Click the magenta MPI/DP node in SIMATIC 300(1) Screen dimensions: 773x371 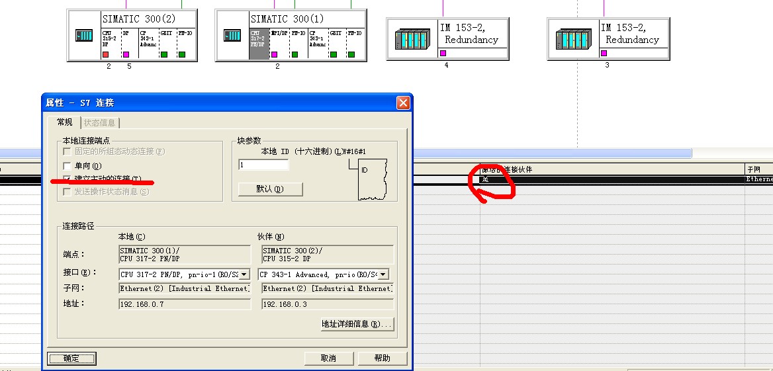[x=274, y=54]
